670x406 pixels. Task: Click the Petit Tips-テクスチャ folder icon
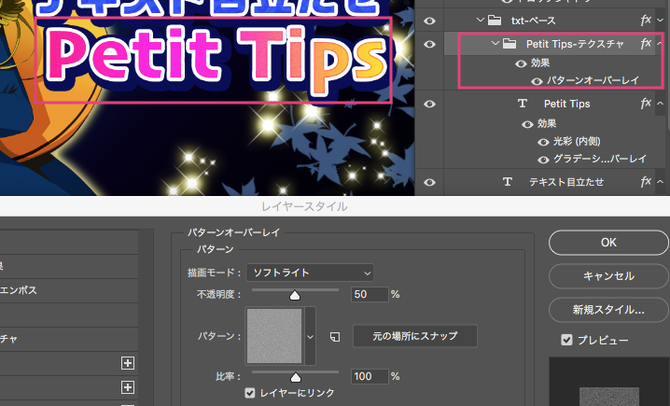[x=509, y=44]
